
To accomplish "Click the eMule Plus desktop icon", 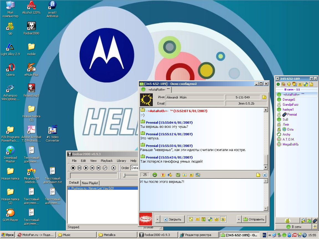I will [31, 70].
